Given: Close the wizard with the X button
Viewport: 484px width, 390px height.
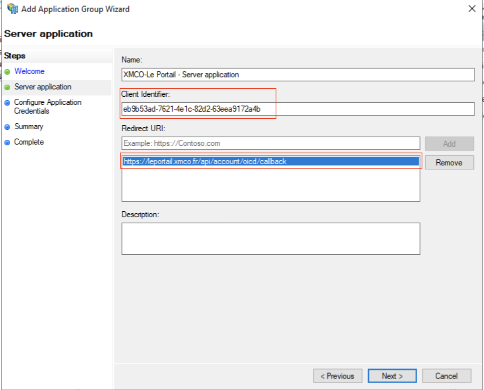Looking at the screenshot, I should point(472,9).
